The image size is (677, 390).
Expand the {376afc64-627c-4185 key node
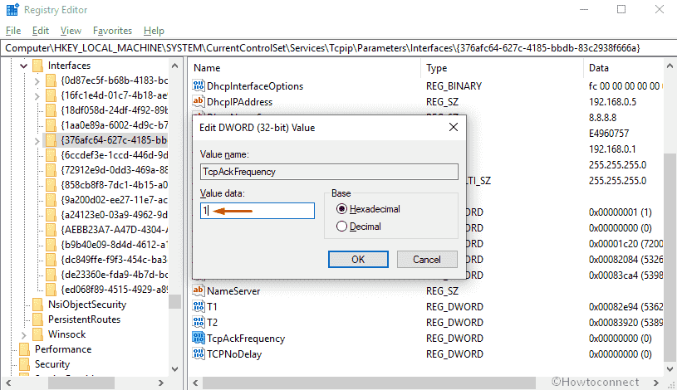37,140
